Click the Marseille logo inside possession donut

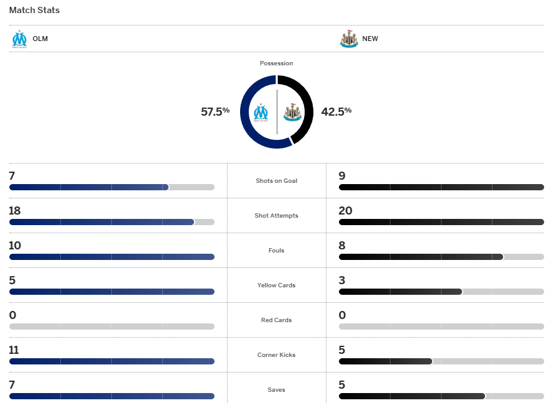(x=261, y=113)
